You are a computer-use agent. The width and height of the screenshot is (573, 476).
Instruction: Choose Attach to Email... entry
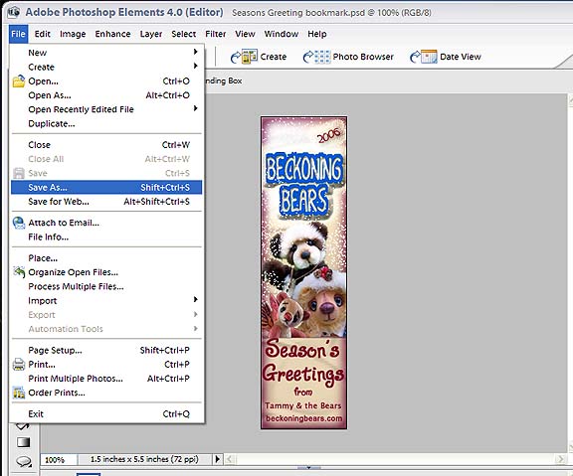106,223
